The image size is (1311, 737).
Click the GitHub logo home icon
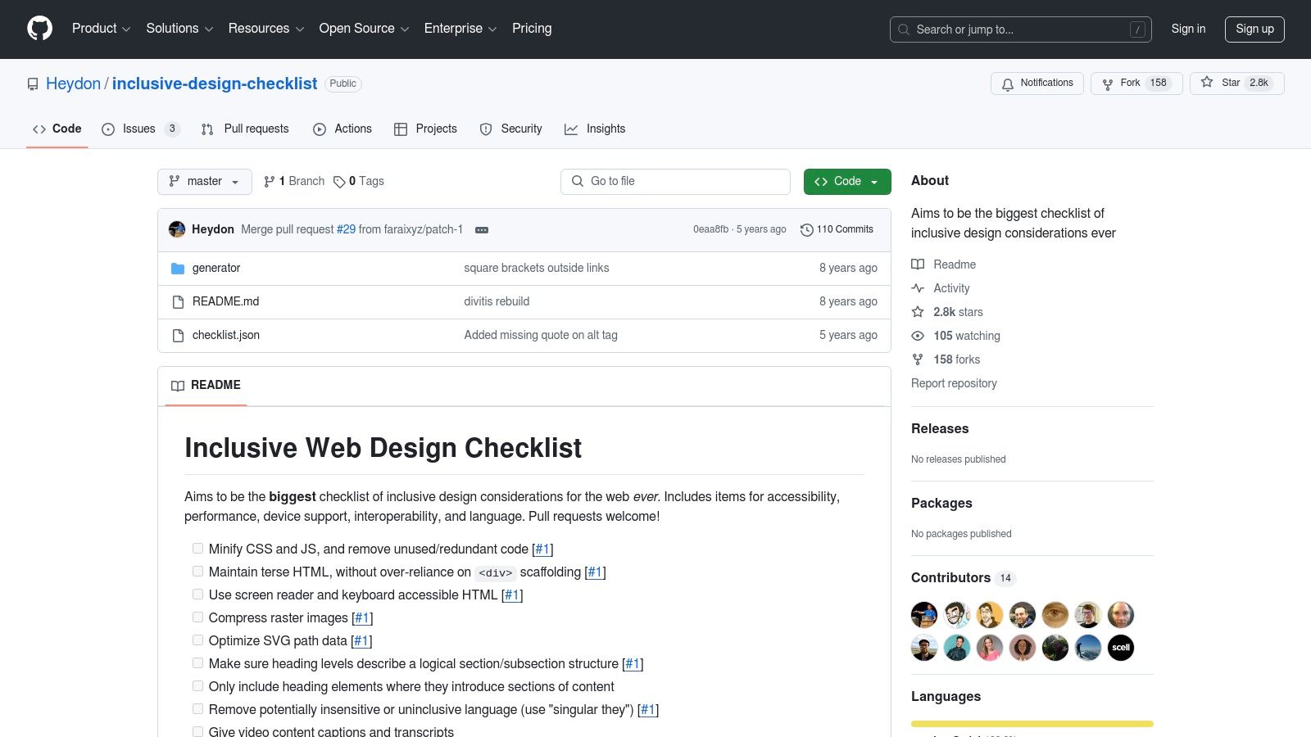pos(39,29)
